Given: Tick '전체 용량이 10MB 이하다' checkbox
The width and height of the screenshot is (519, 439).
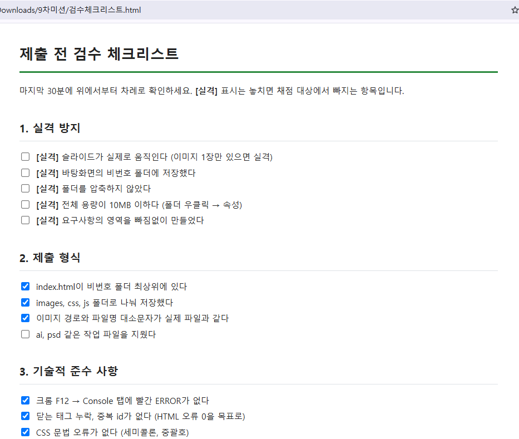Looking at the screenshot, I should (x=25, y=205).
